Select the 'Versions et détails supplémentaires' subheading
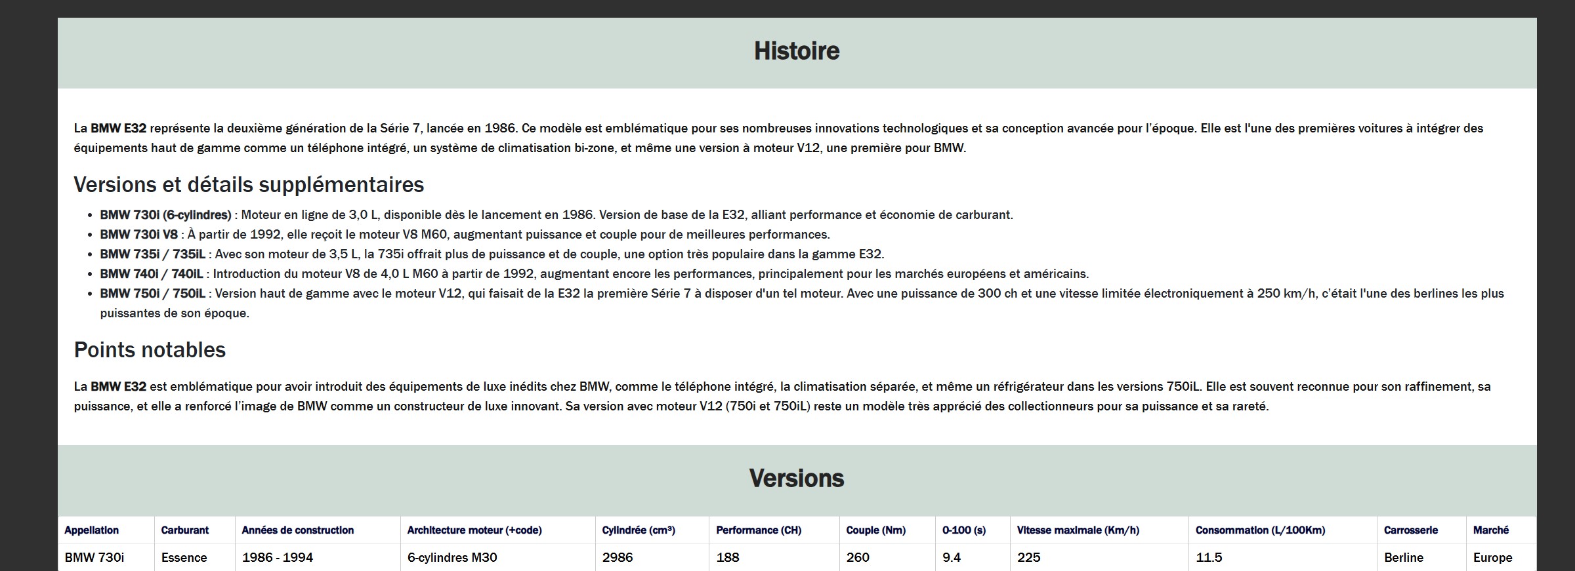The width and height of the screenshot is (1575, 571). [x=249, y=185]
